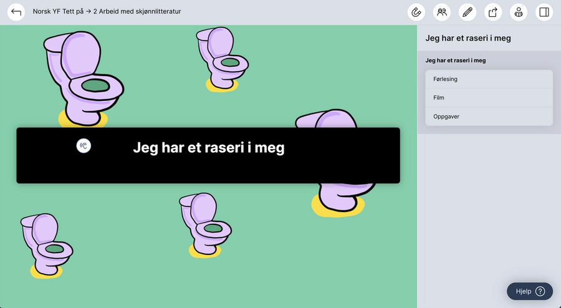Open the magnet attachment tool icon
The width and height of the screenshot is (561, 308).
coord(416,12)
